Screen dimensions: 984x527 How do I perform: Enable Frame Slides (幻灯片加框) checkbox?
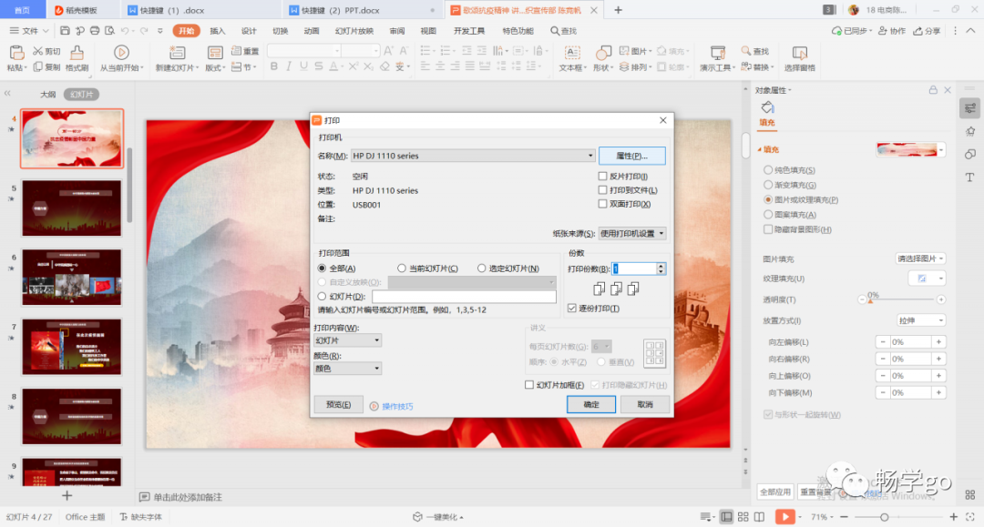click(x=529, y=385)
